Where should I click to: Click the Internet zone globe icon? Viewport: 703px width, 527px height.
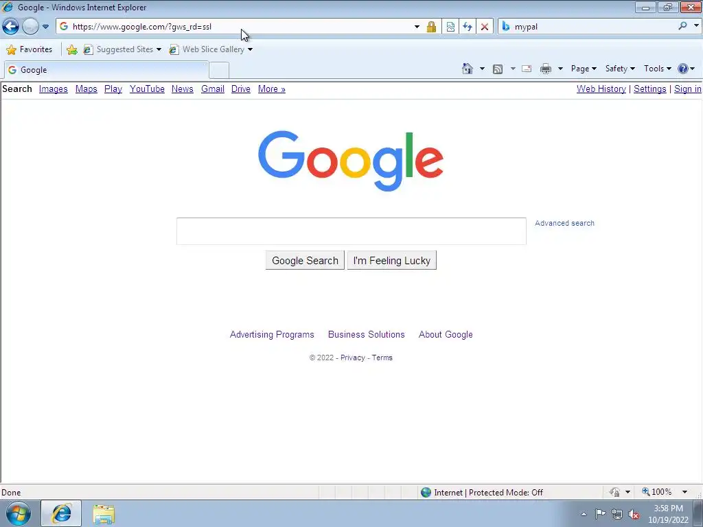(x=426, y=493)
